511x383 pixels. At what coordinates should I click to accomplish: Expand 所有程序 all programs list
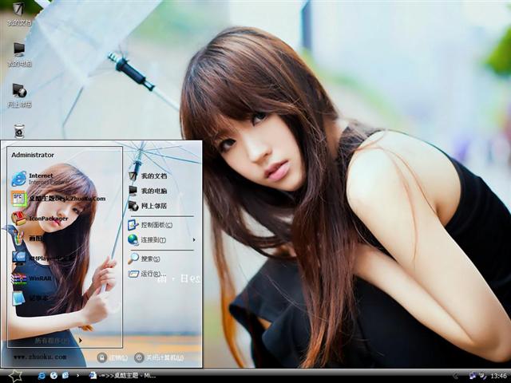[58, 341]
